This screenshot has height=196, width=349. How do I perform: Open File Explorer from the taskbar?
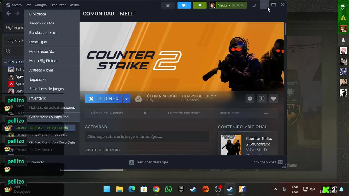pyautogui.click(x=119, y=189)
